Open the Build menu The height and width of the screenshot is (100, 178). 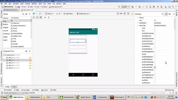40,4
